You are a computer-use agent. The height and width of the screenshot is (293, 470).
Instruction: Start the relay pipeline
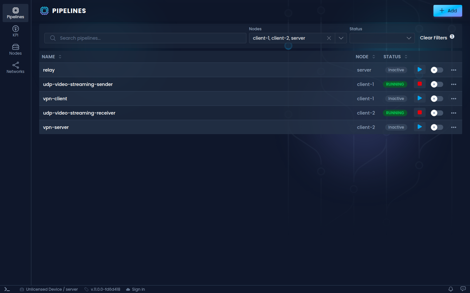pos(420,70)
